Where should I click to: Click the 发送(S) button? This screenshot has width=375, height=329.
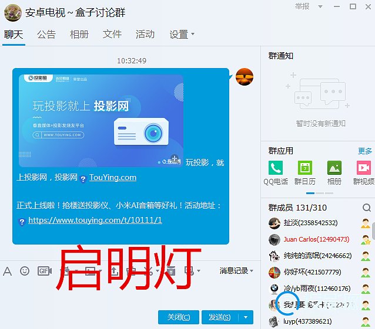click(220, 317)
